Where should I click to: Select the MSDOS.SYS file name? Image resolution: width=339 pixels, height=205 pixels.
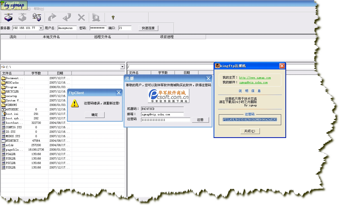(13, 136)
